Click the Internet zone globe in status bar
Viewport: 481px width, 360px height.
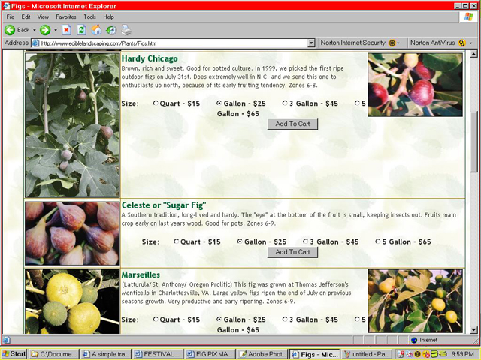[x=414, y=340]
